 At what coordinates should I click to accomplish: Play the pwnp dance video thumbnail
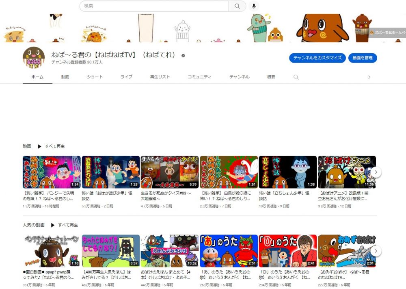(x=52, y=251)
